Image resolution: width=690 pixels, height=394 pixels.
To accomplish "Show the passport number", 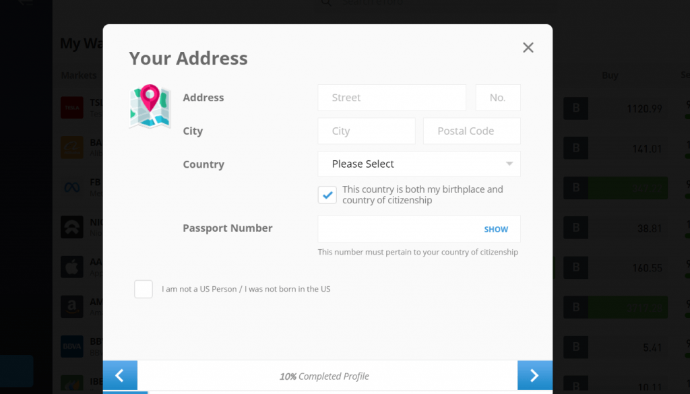I will 496,229.
